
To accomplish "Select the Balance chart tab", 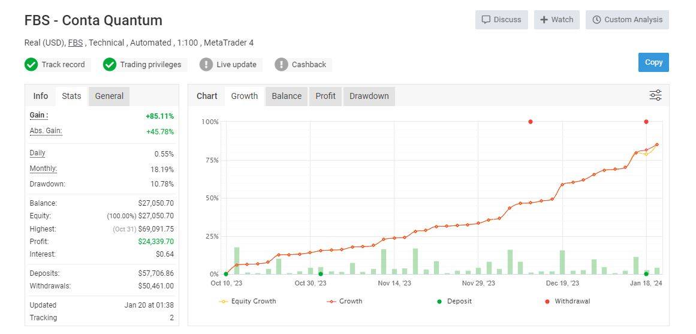I will pyautogui.click(x=287, y=96).
